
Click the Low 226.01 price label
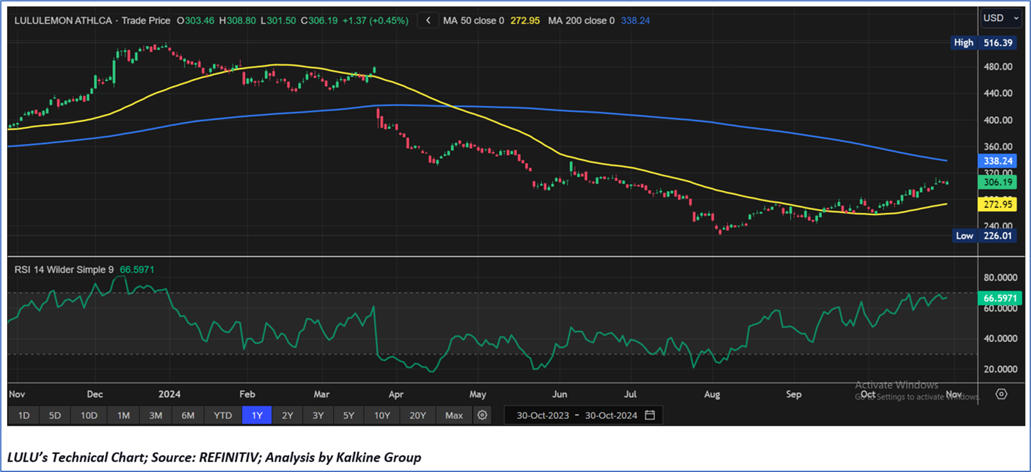point(984,236)
